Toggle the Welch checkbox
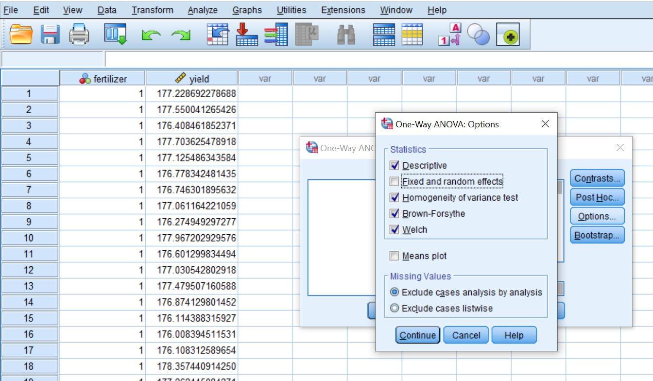Image resolution: width=653 pixels, height=381 pixels. coord(394,230)
